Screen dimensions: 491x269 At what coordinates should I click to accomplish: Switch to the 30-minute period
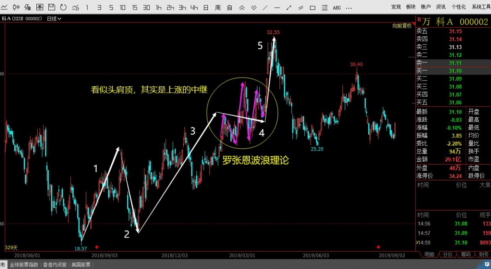coord(146,7)
